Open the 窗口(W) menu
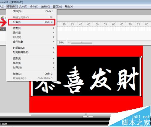Viewport: 151px width, 127px height. [57, 7]
